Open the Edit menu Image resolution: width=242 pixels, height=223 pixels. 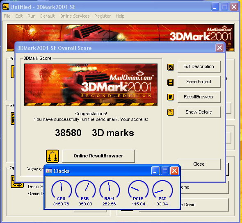19,16
